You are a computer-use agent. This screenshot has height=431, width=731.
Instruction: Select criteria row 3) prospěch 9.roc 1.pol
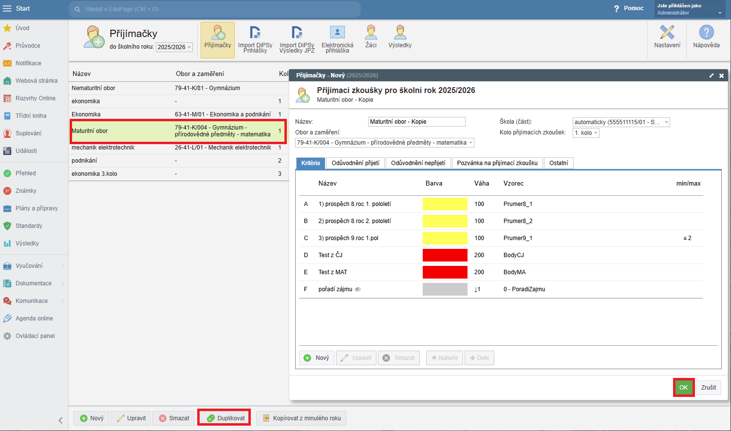point(501,238)
